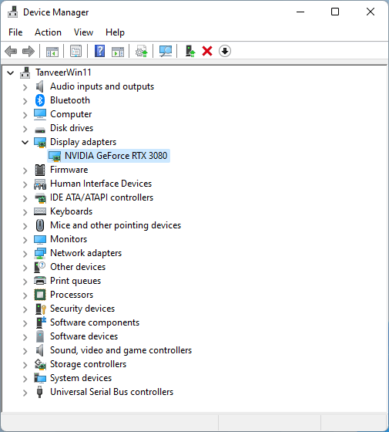Select the Sound, video and game controllers label
This screenshot has height=432, width=389.
(x=121, y=350)
